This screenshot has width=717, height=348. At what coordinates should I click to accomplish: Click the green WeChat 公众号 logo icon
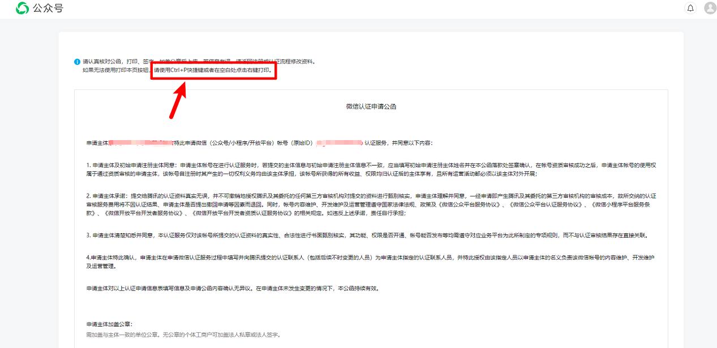(23, 8)
